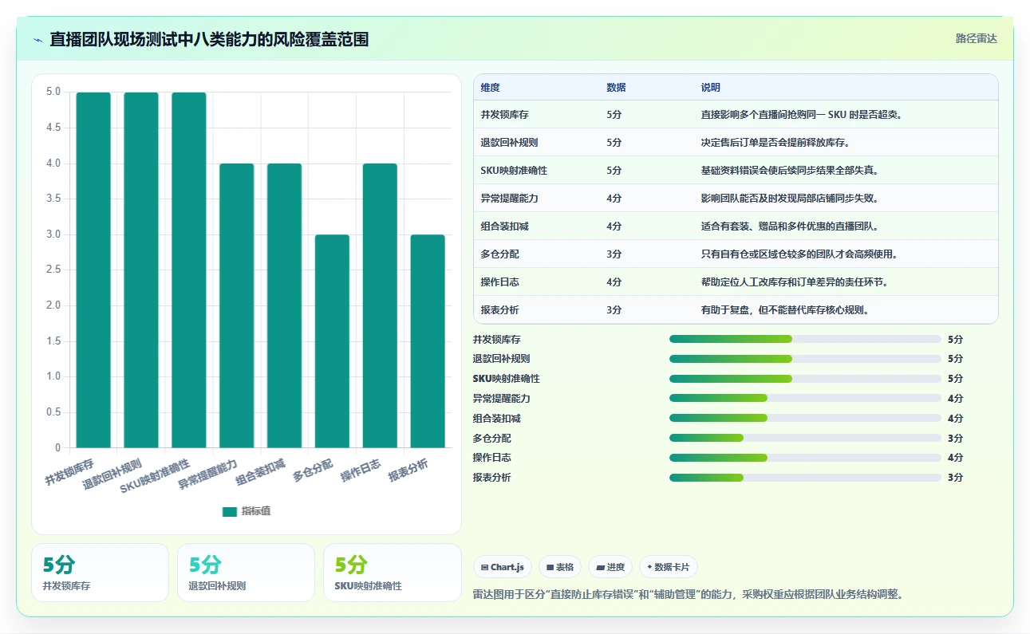This screenshot has height=634, width=1030.
Task: Select the 退款回补规则 table row cell
Action: coord(510,143)
